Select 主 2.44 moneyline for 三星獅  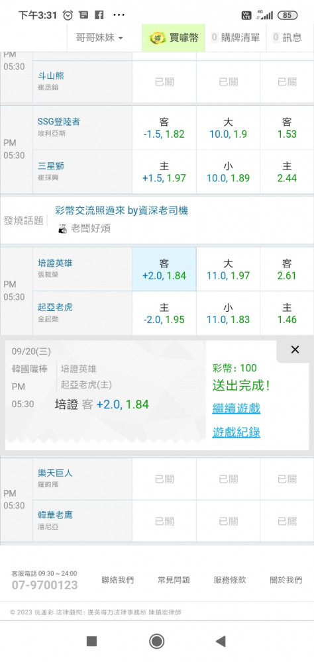tap(287, 172)
